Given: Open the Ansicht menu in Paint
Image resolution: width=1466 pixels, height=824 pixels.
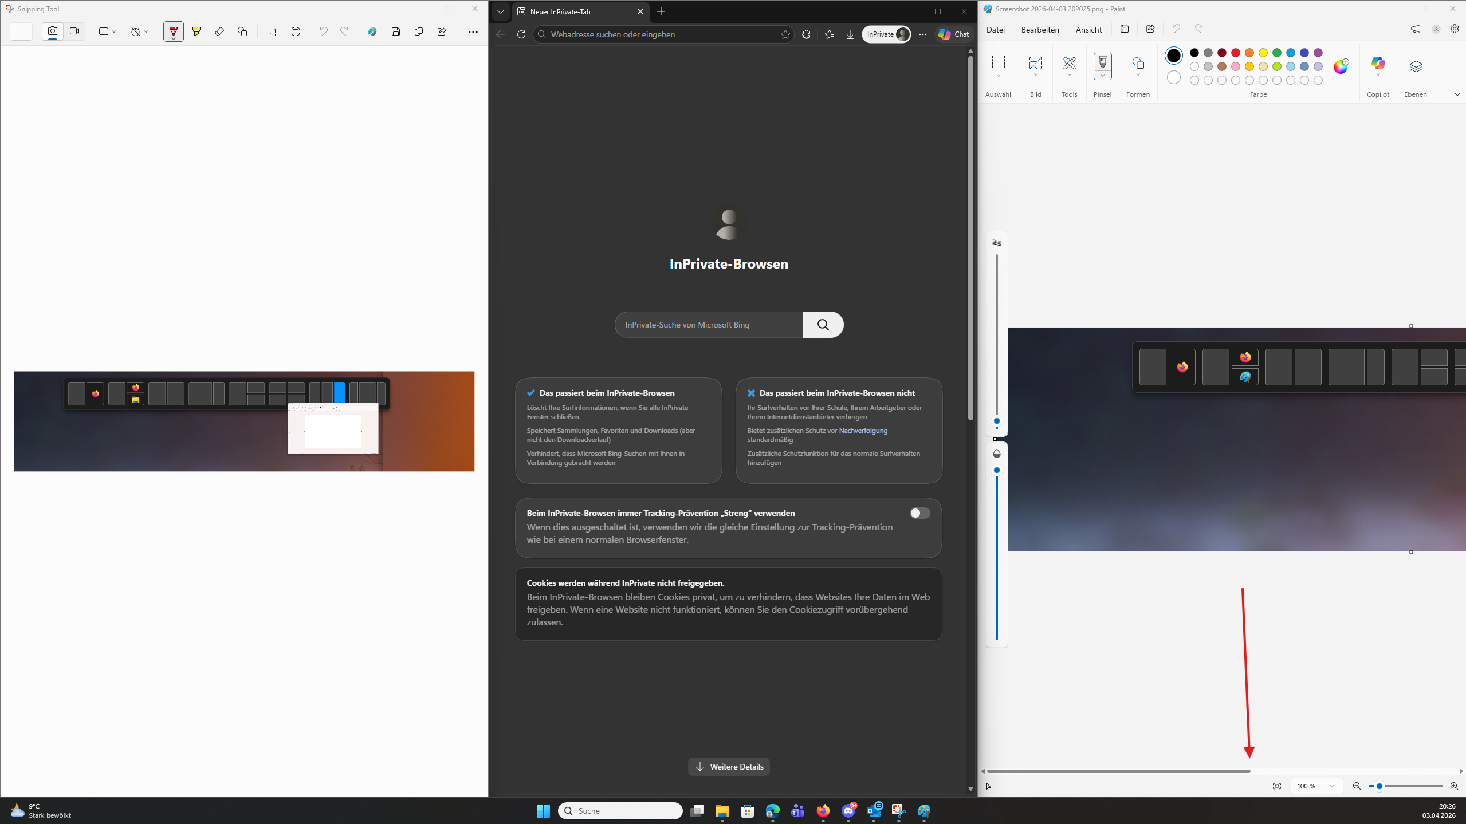Looking at the screenshot, I should click(x=1088, y=30).
